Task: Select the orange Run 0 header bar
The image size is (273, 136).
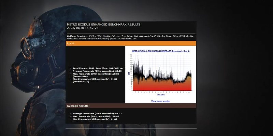Action: (131, 44)
